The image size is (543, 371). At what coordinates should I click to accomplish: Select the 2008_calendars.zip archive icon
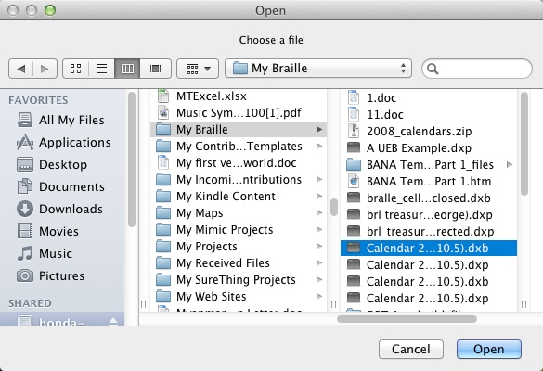354,131
